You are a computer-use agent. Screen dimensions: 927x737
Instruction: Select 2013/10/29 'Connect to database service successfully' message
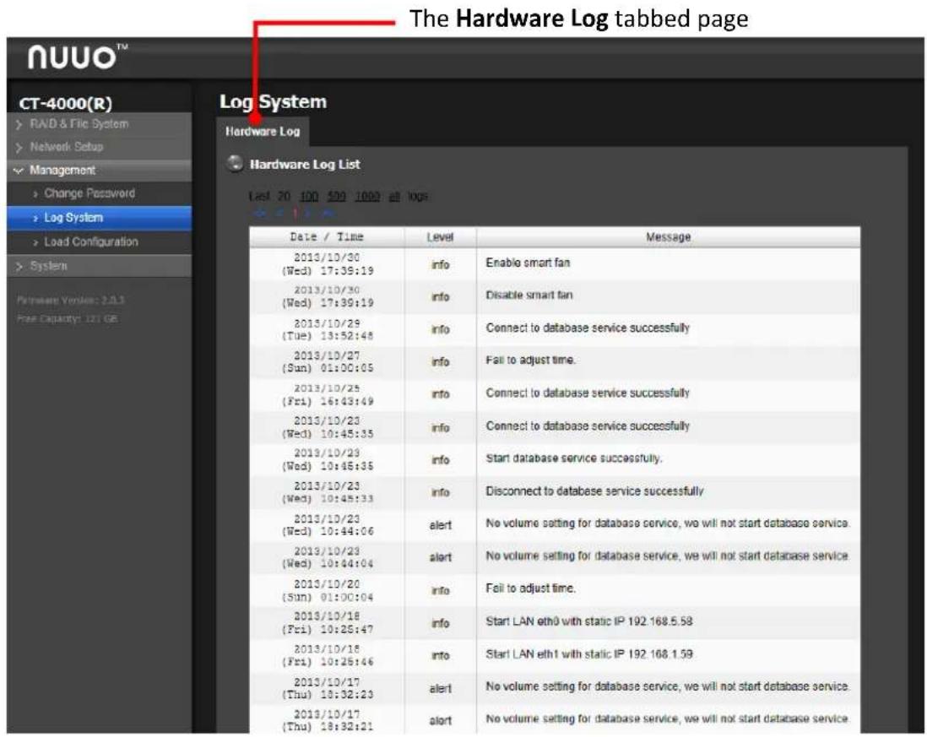588,328
